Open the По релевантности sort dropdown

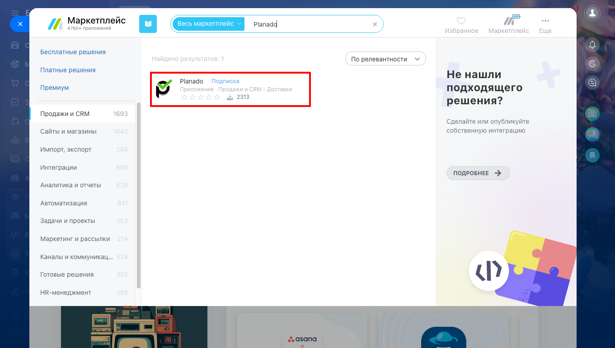(385, 59)
